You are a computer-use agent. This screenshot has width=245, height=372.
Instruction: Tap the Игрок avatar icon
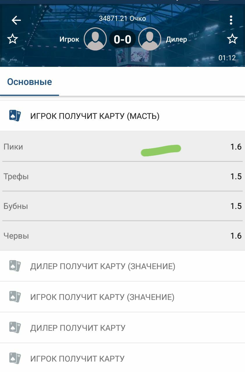click(95, 39)
